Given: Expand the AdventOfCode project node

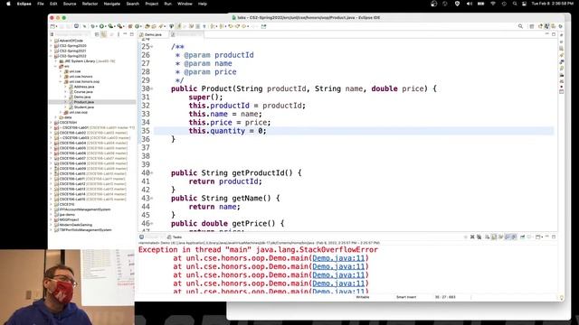Looking at the screenshot, I should pyautogui.click(x=52, y=41).
